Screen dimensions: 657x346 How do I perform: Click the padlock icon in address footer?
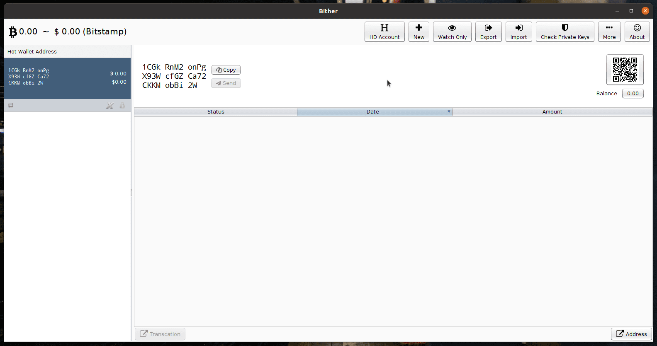coord(122,106)
